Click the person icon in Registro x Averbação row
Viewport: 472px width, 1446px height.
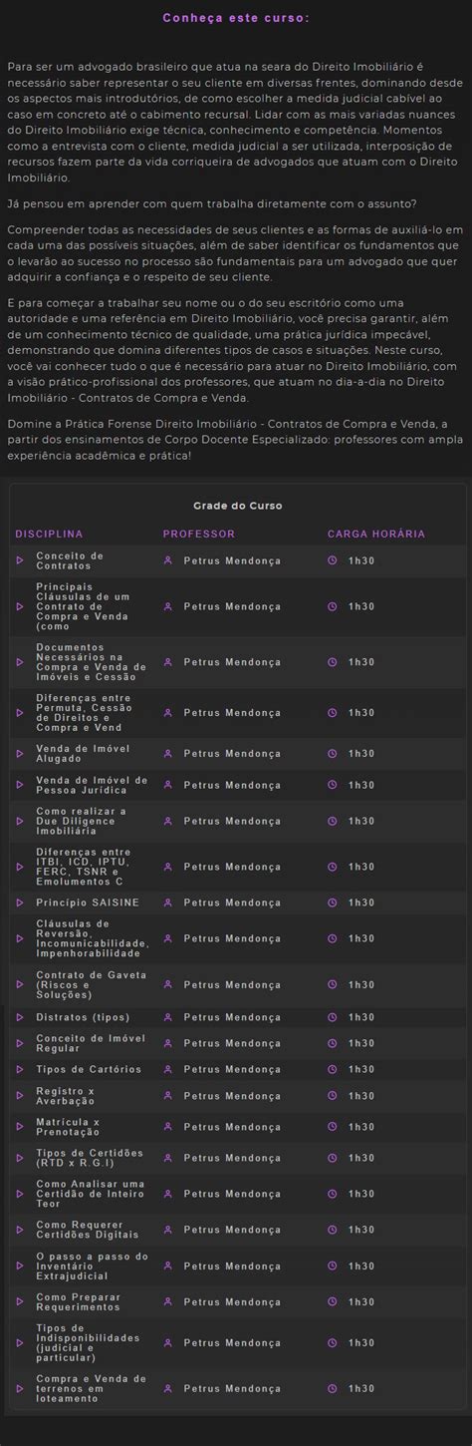point(168,1097)
